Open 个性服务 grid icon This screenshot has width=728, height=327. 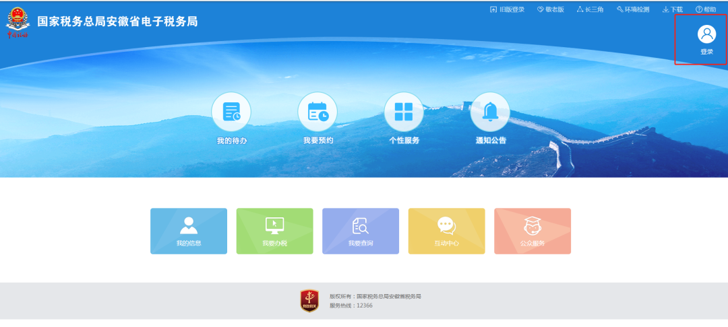pyautogui.click(x=404, y=112)
